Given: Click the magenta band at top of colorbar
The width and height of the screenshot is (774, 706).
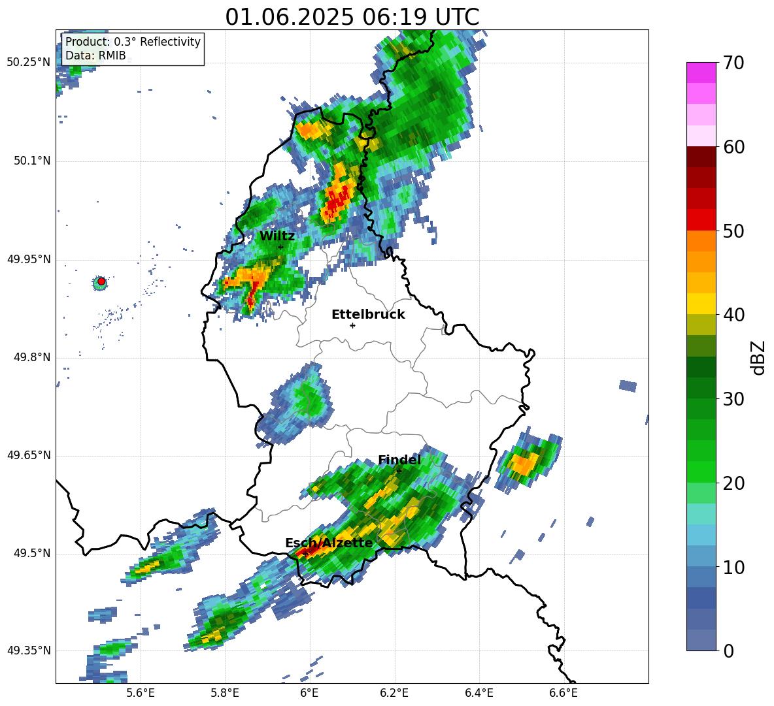Looking at the screenshot, I should pyautogui.click(x=701, y=72).
